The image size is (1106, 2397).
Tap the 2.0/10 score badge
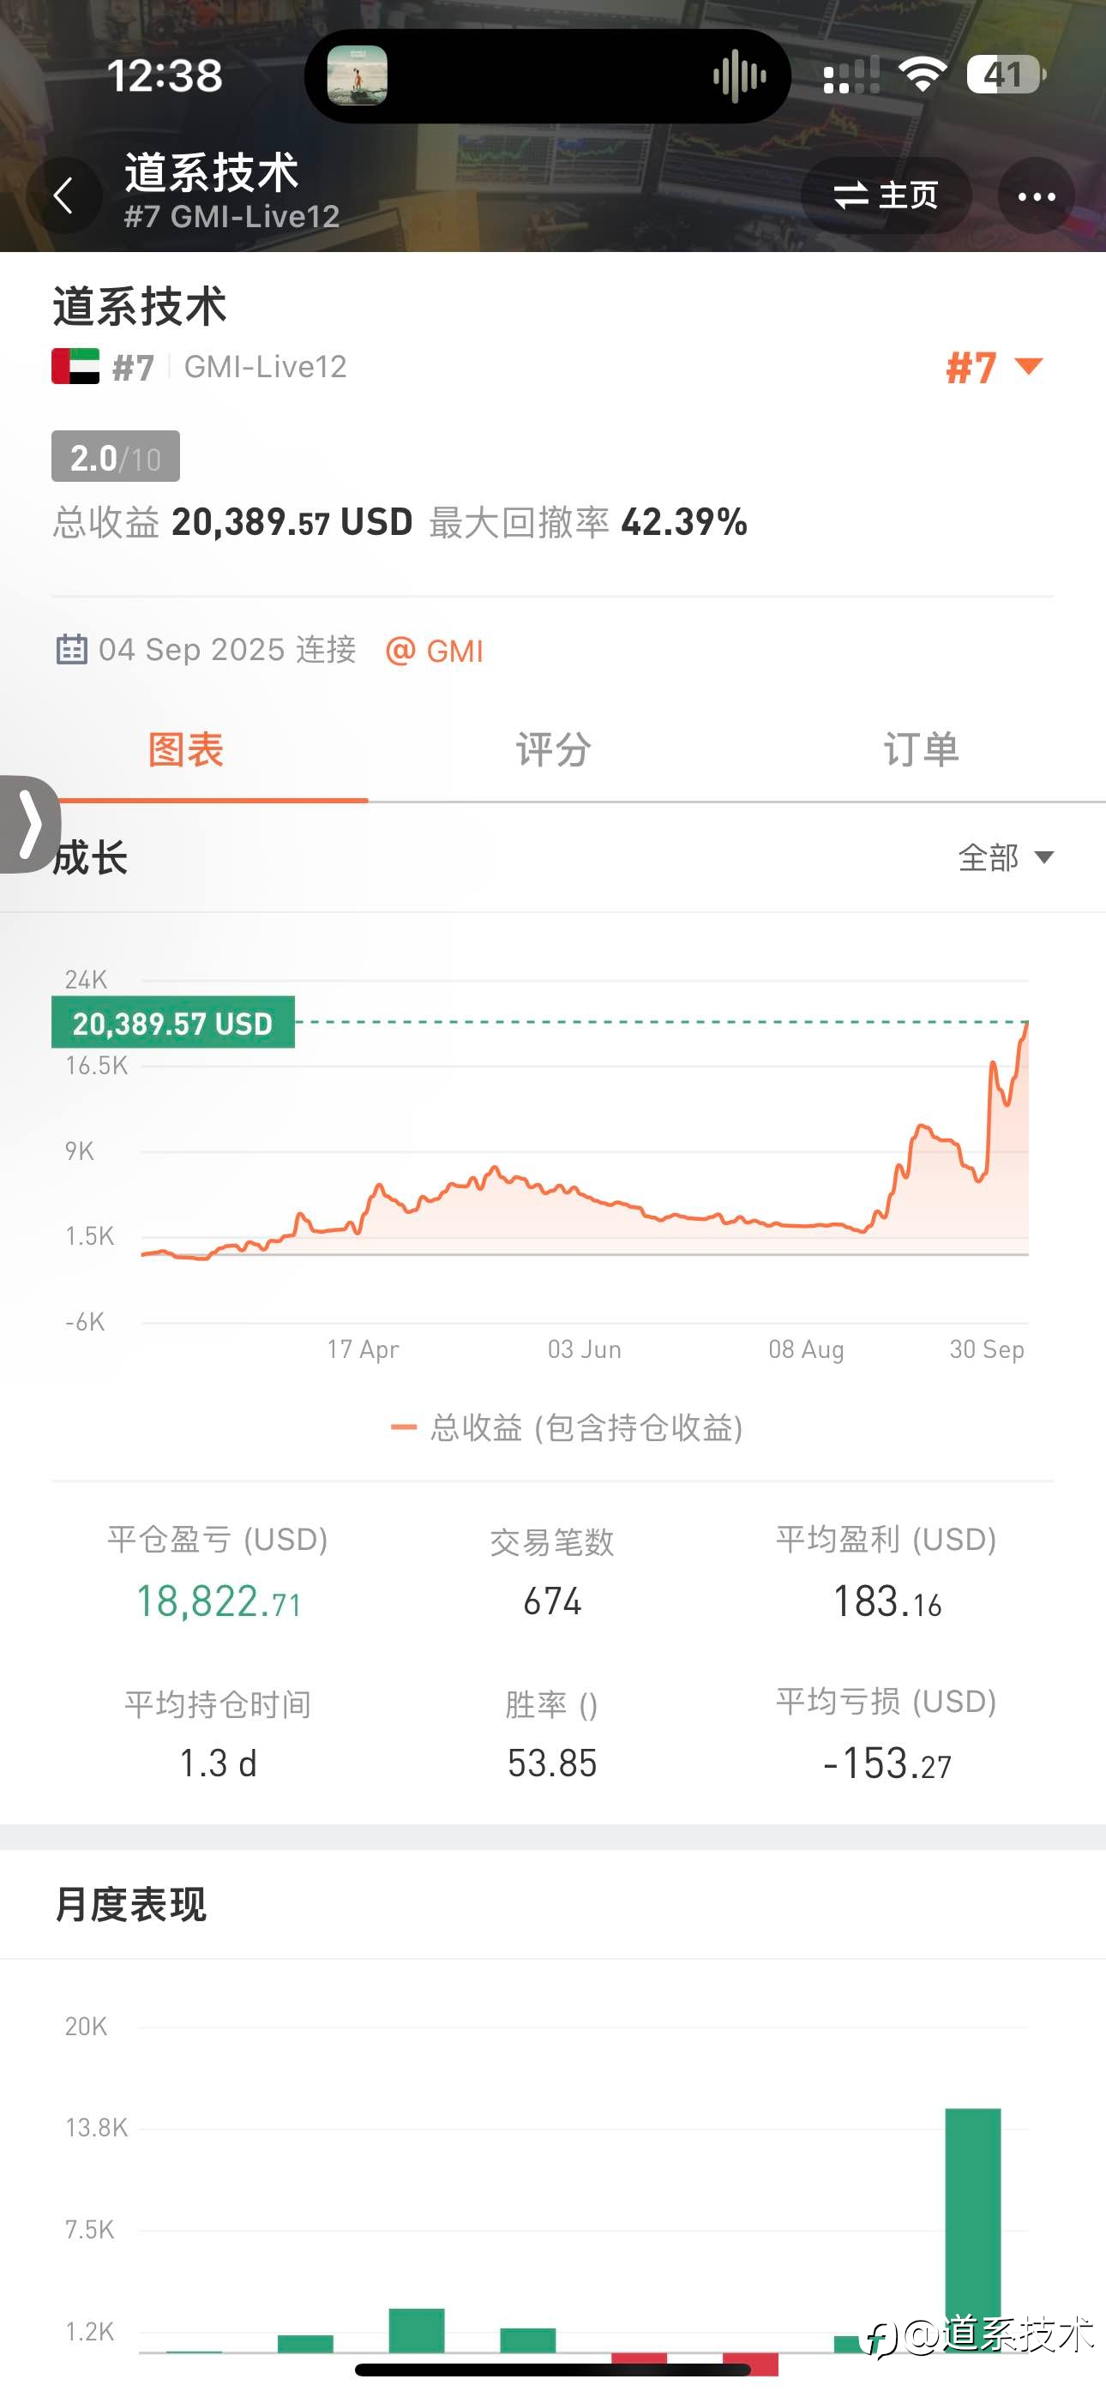pyautogui.click(x=116, y=457)
